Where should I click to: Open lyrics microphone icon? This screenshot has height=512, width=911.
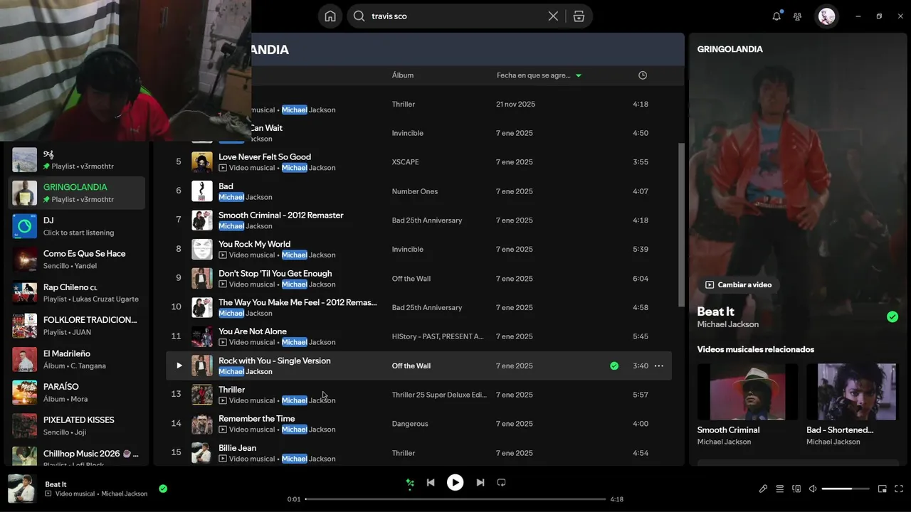pyautogui.click(x=763, y=489)
